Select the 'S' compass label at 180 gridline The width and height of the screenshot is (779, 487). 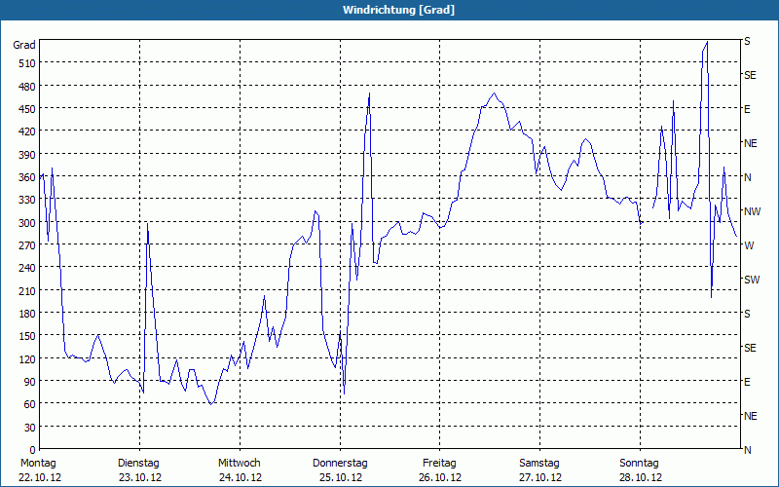click(x=747, y=314)
